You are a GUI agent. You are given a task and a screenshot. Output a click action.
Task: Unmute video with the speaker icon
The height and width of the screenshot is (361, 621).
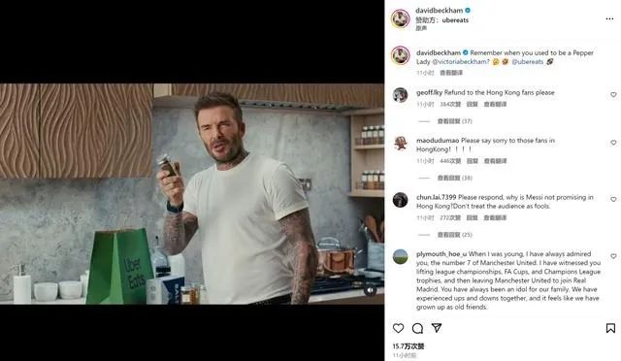[370, 290]
